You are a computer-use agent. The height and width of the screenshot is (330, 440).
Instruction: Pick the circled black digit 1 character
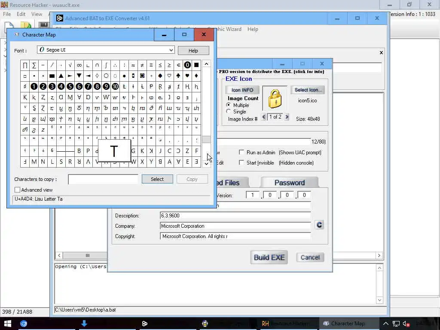tap(34, 86)
